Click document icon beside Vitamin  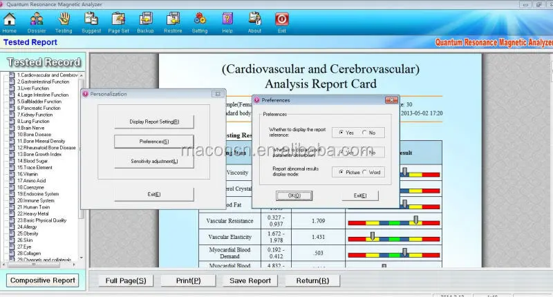point(12,174)
